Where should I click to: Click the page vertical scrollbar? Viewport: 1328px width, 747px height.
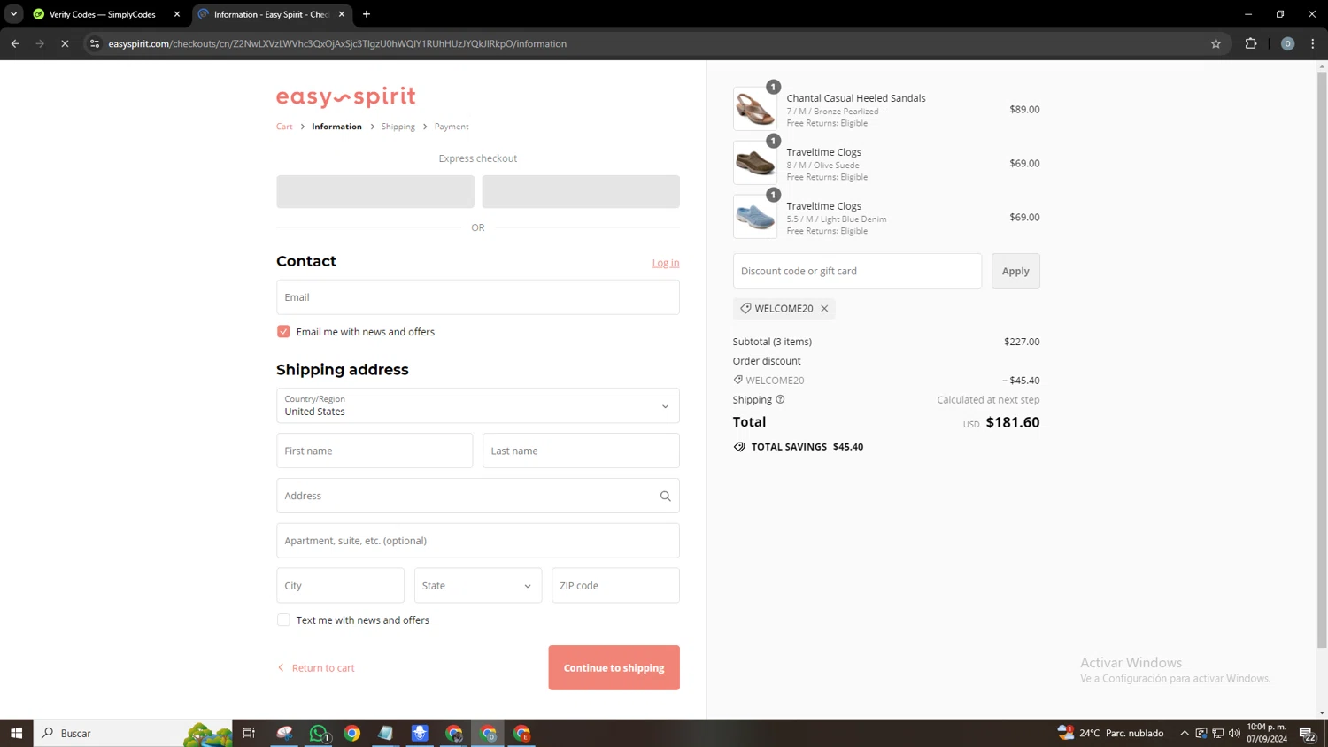coord(1322,358)
